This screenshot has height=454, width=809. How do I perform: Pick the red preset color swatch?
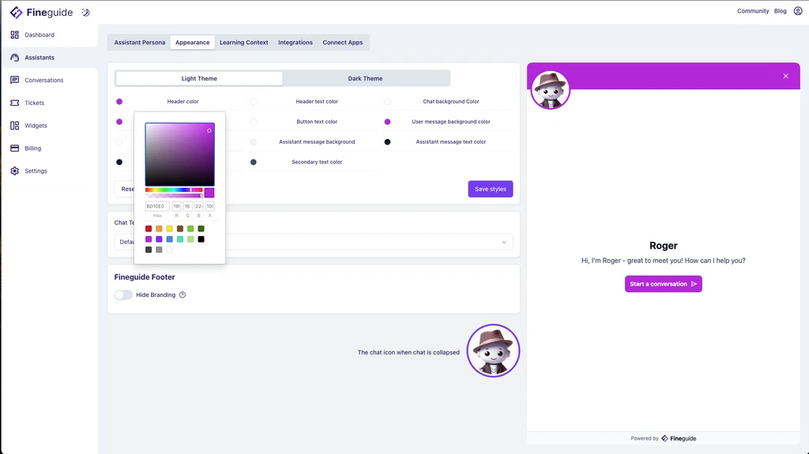click(x=149, y=229)
